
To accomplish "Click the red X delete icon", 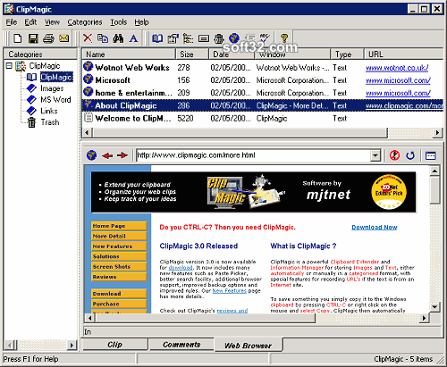I will point(88,38).
